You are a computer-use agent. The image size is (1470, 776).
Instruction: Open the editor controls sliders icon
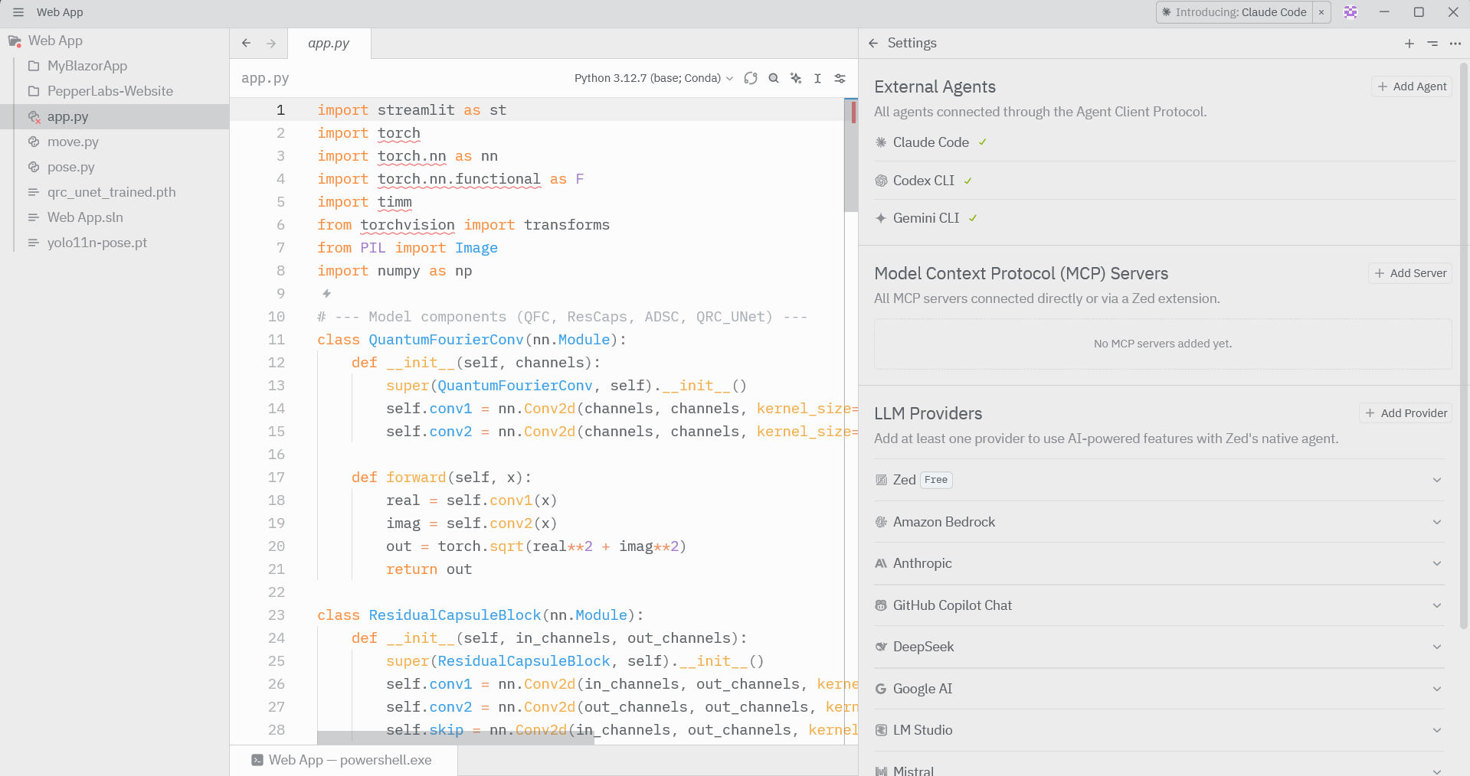pyautogui.click(x=840, y=78)
